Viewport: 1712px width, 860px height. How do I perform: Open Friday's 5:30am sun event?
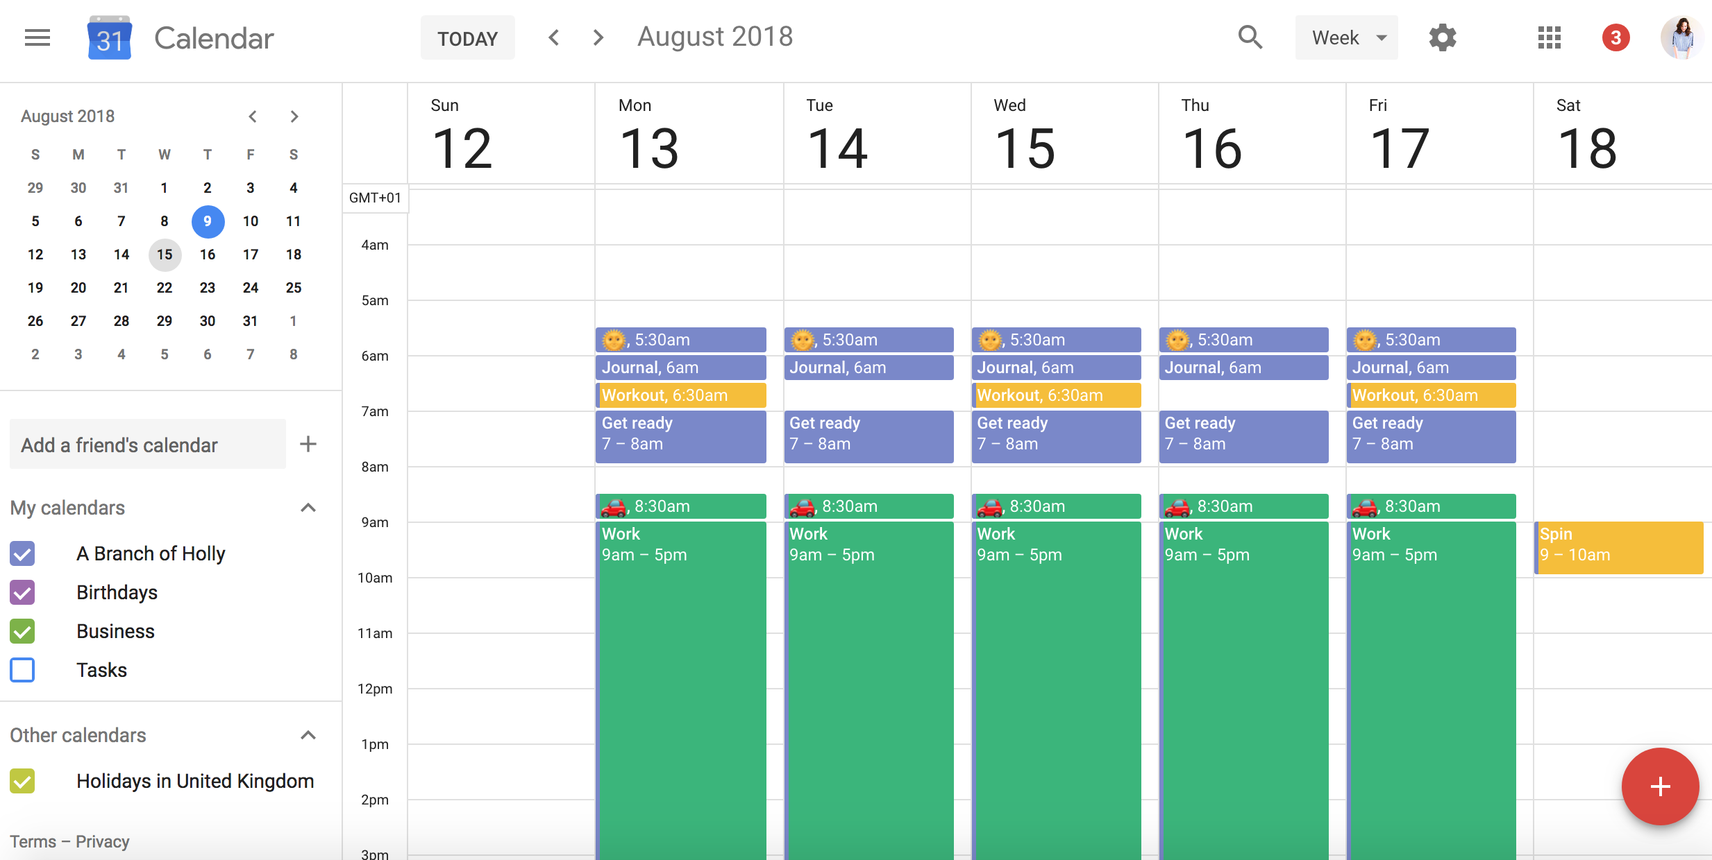coord(1431,340)
